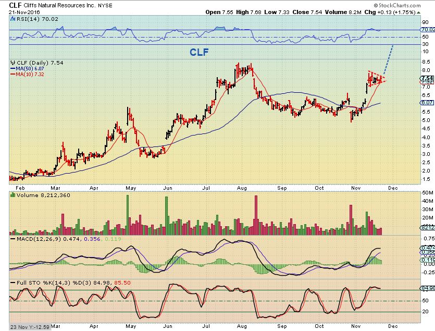
Task: Click the RSI 70.02 axis value tag
Action: click(428, 29)
